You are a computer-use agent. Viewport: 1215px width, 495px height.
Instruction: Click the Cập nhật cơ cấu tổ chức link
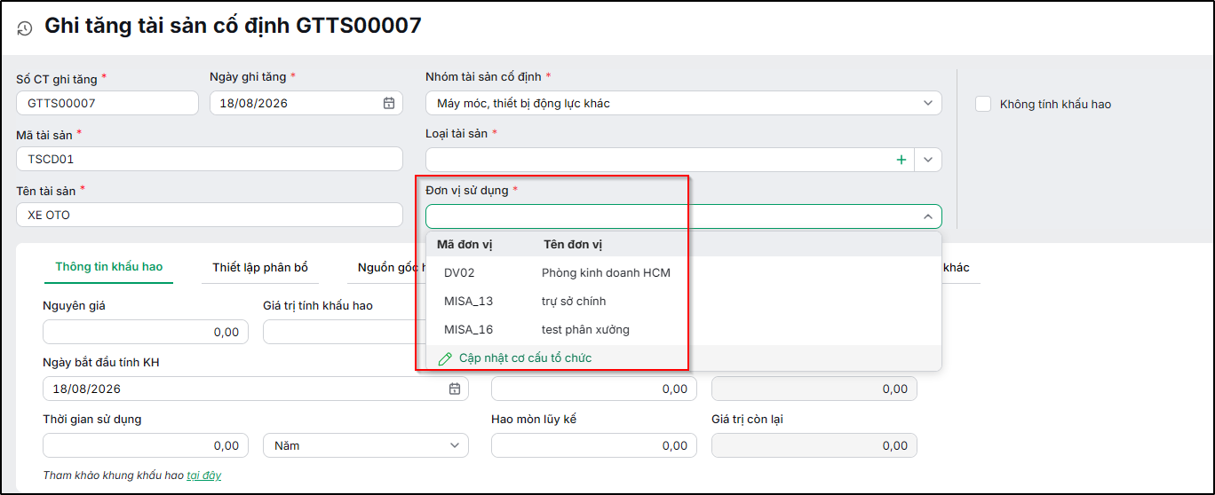pyautogui.click(x=525, y=358)
